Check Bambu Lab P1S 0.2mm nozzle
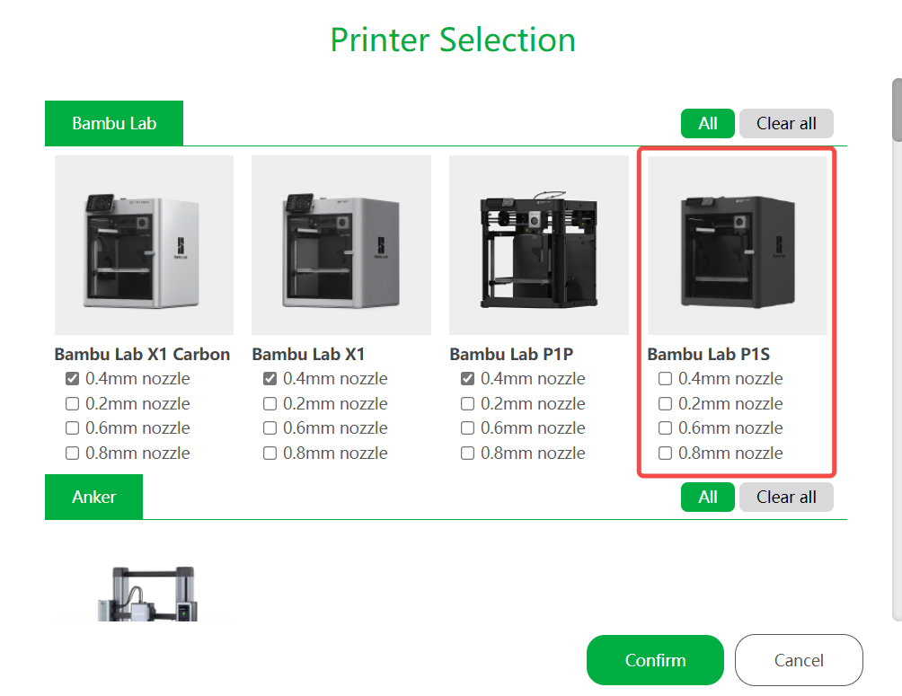The image size is (902, 696). point(665,404)
